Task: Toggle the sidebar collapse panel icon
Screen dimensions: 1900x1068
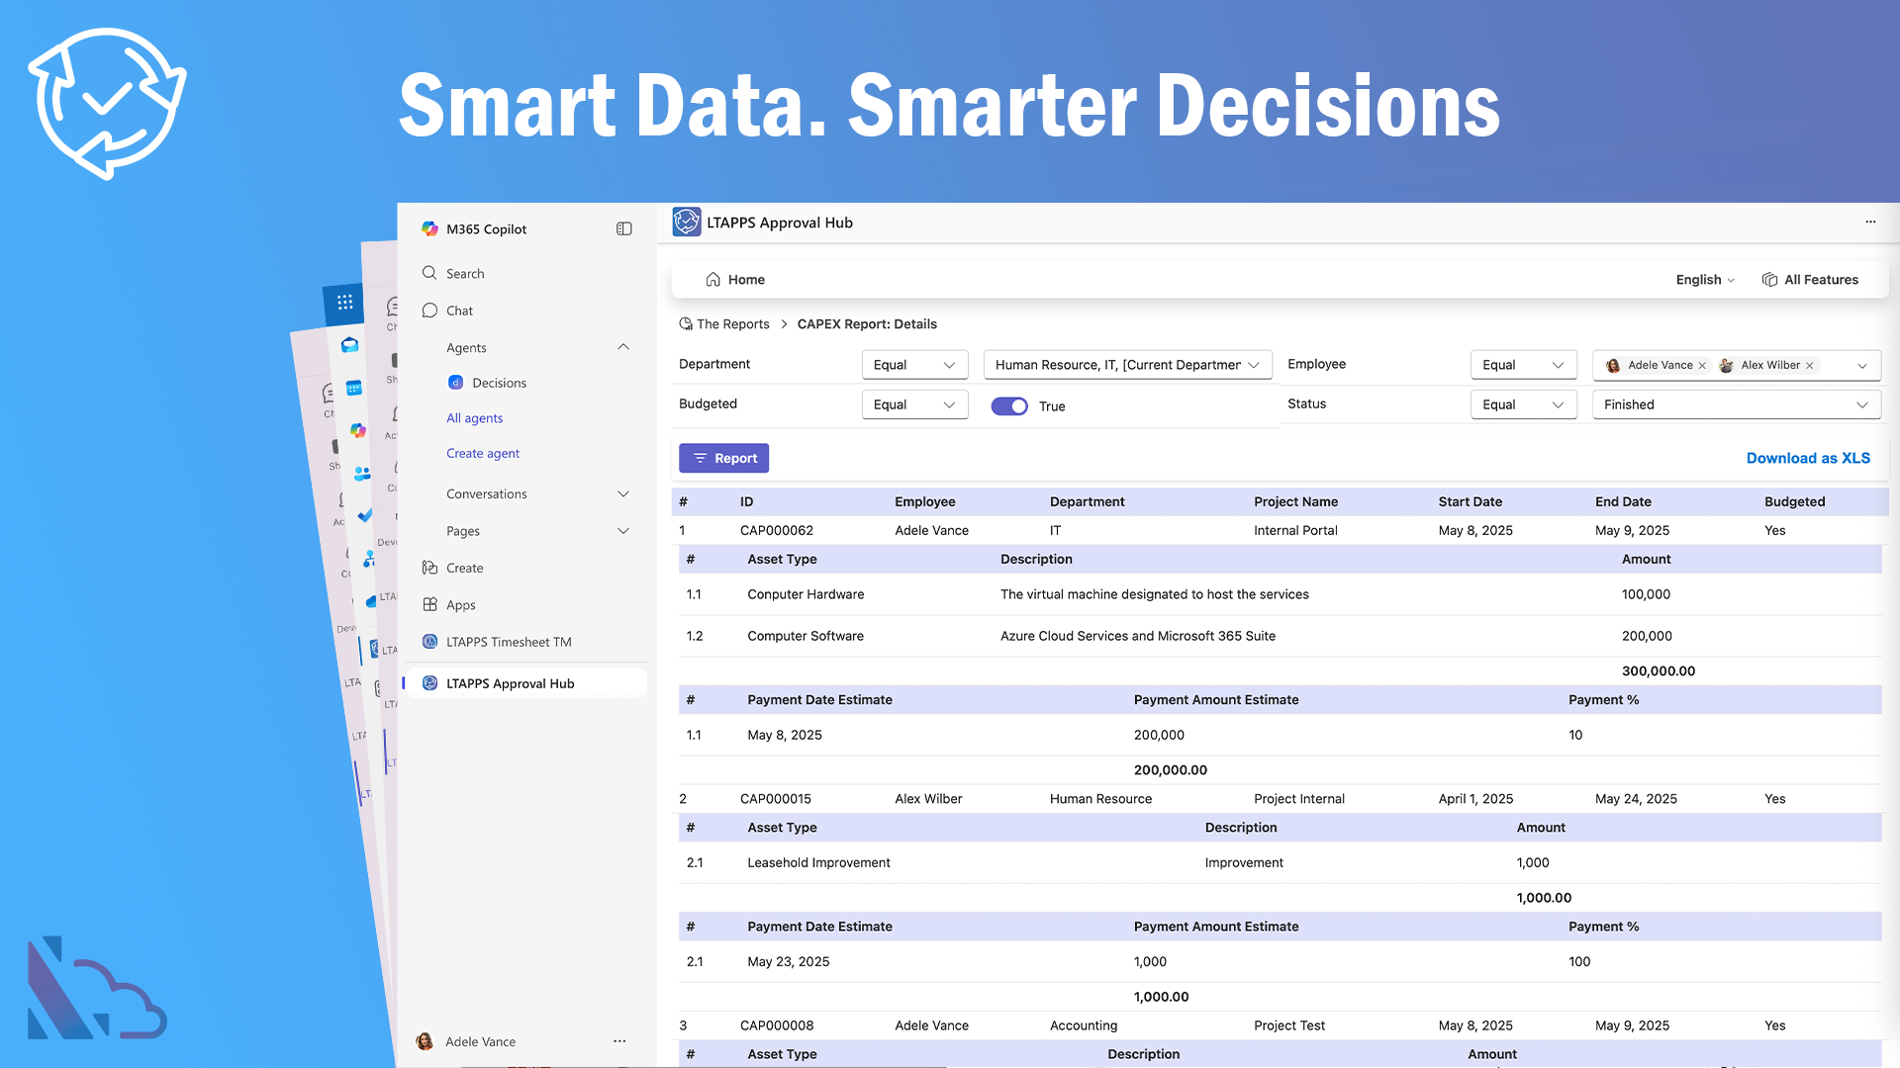Action: [x=623, y=228]
